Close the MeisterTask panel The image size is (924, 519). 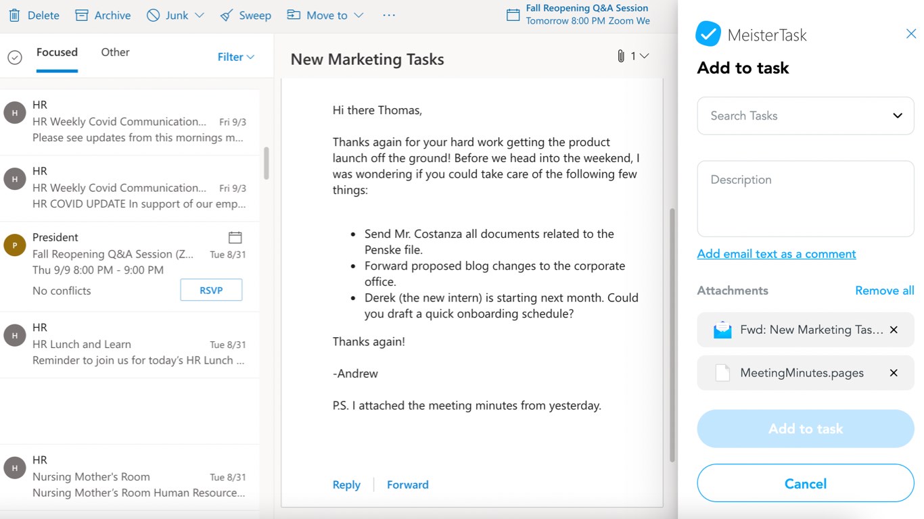[910, 34]
